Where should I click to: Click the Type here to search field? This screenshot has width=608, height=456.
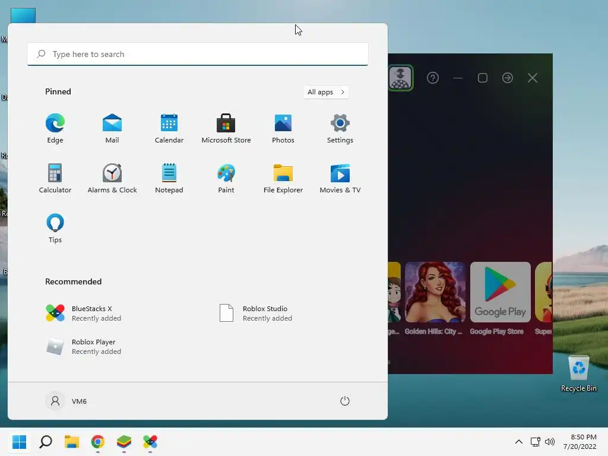pos(198,54)
